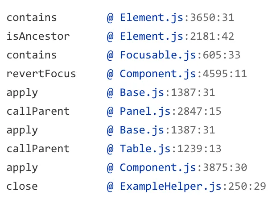Open Base.js link directly above Panel.js row
Image resolution: width=272 pixels, height=200 pixels.
[167, 93]
